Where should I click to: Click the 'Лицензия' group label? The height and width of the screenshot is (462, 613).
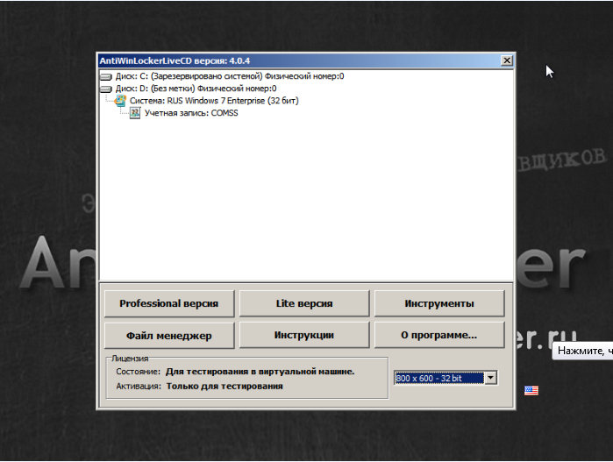[x=130, y=358]
